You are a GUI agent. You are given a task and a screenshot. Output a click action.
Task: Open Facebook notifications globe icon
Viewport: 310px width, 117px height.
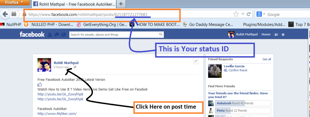click(x=64, y=35)
